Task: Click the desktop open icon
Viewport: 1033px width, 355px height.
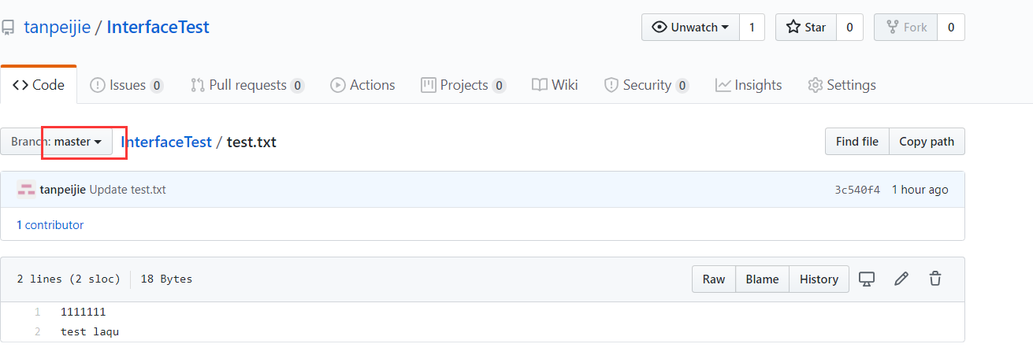Action: coord(867,279)
